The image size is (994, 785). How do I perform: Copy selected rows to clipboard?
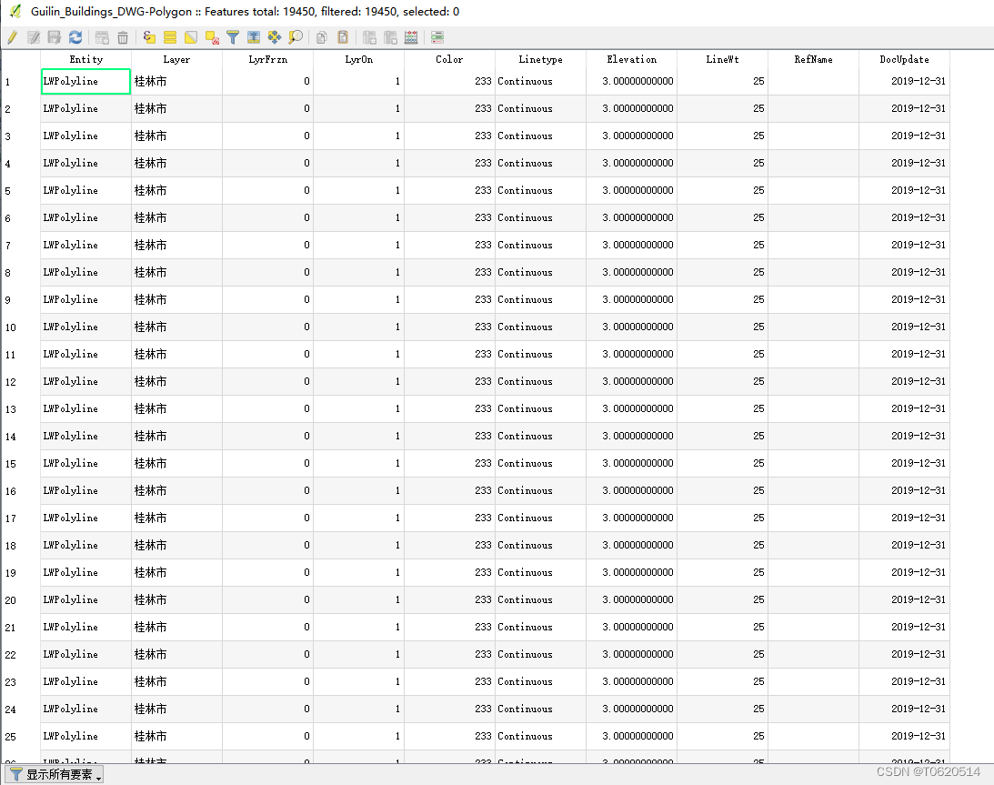point(322,37)
